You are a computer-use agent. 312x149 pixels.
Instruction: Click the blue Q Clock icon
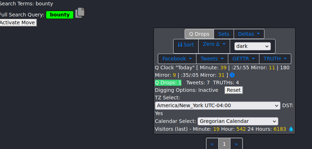(232, 75)
